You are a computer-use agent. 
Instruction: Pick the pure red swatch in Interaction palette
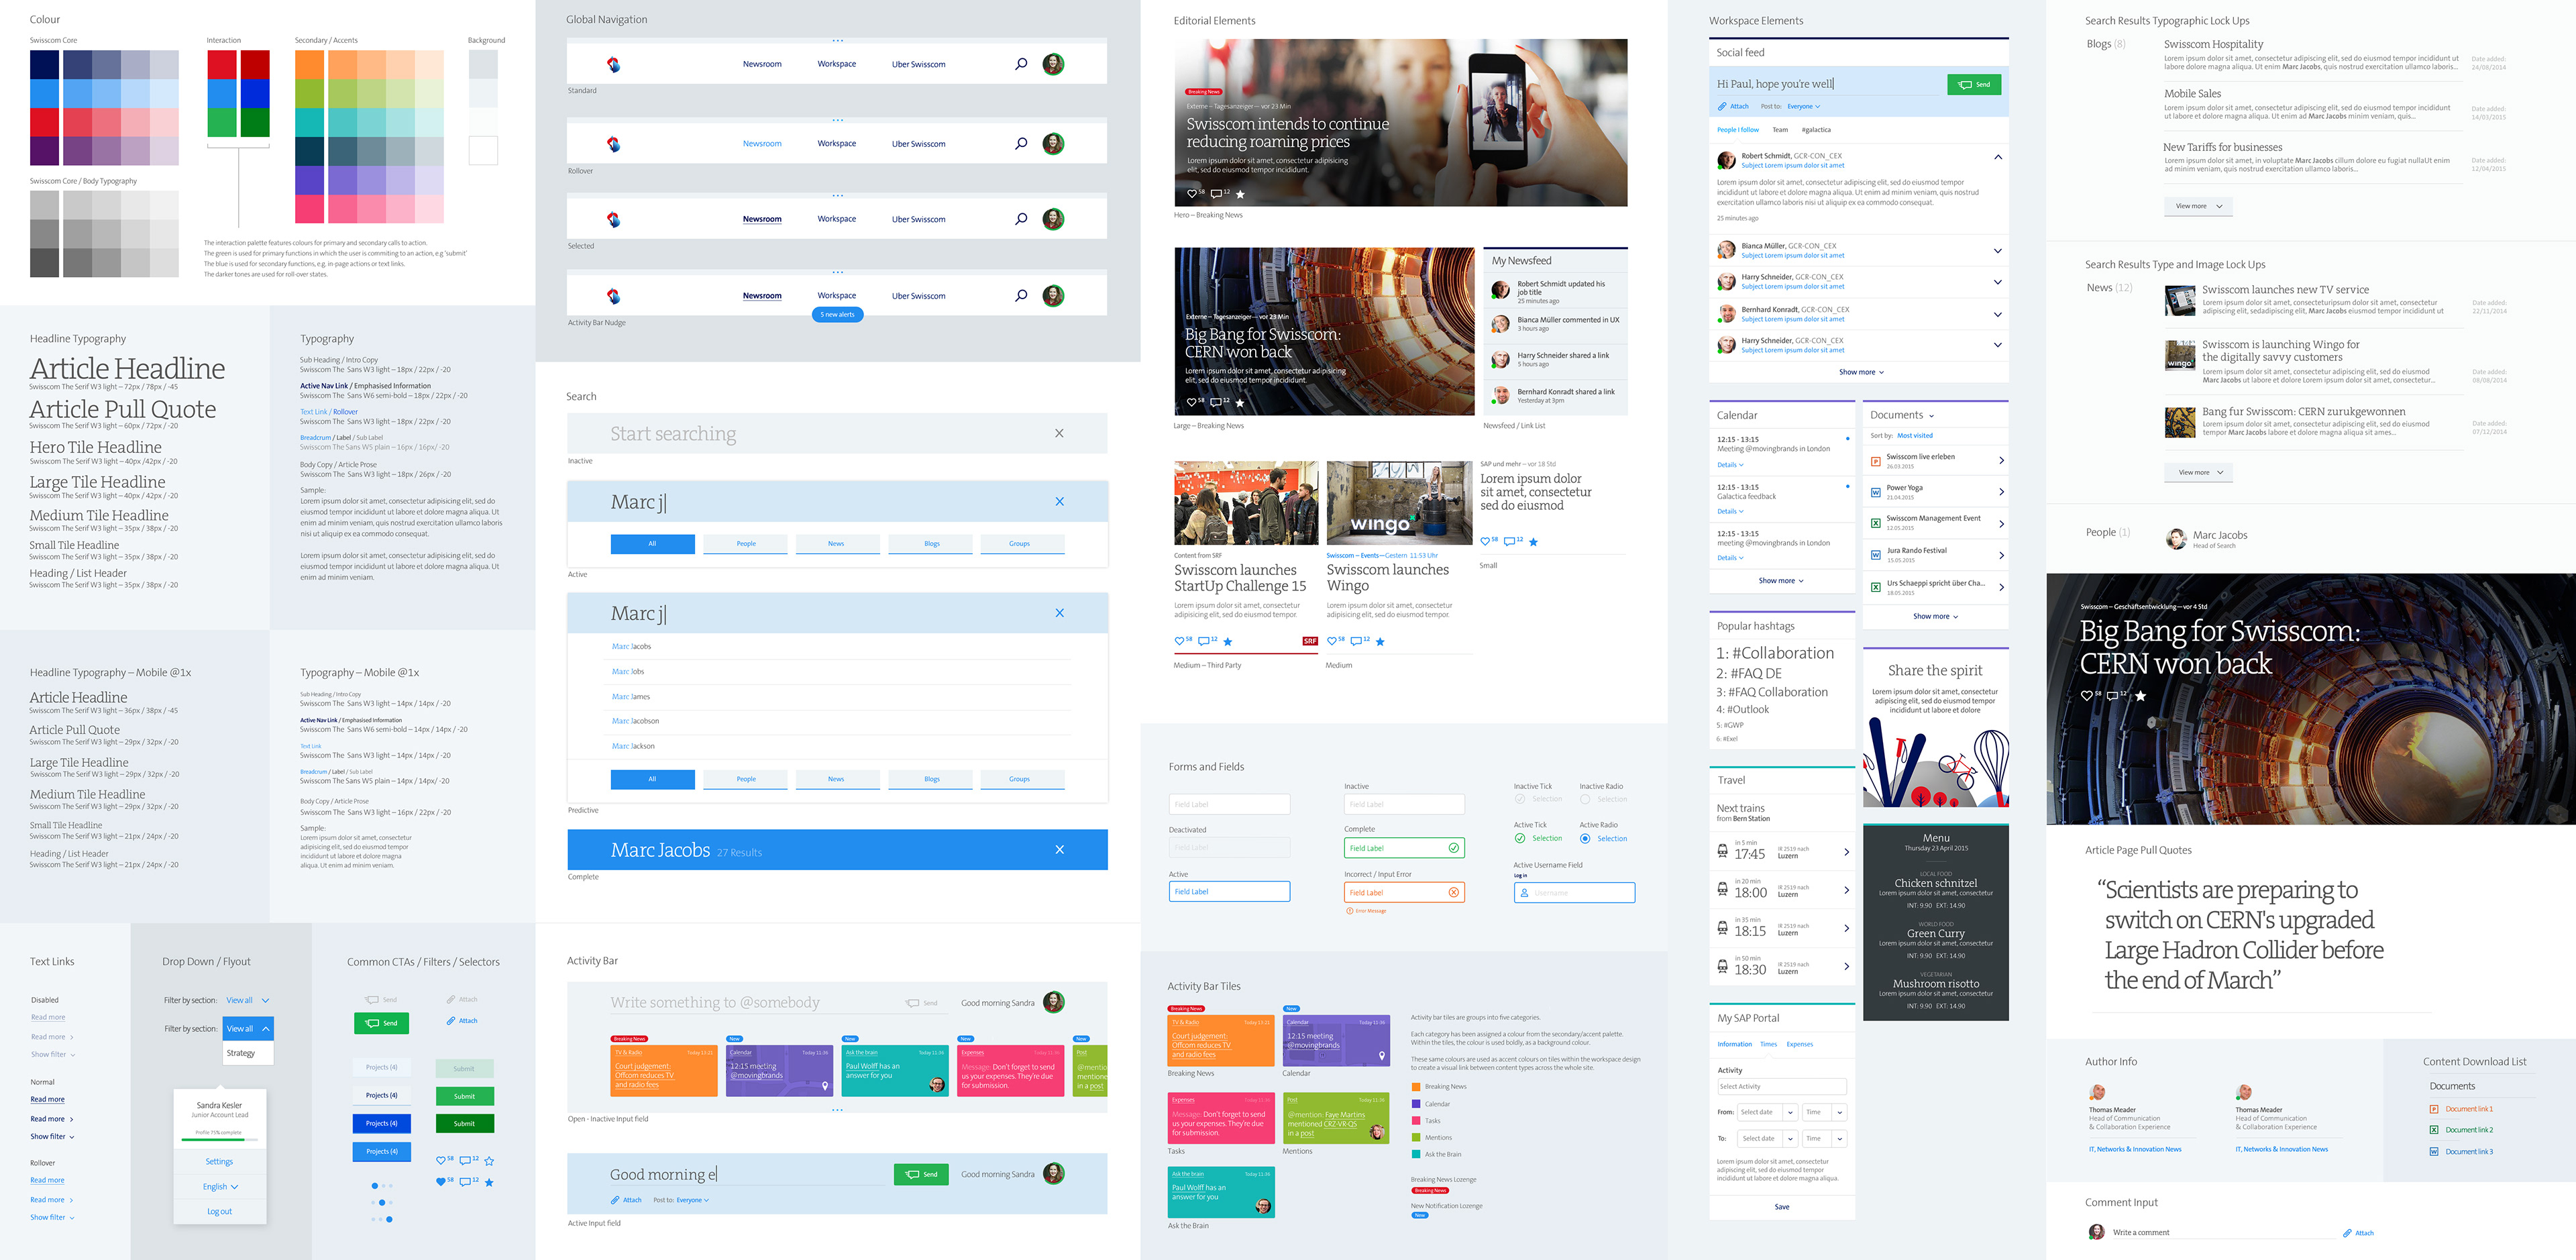(222, 65)
